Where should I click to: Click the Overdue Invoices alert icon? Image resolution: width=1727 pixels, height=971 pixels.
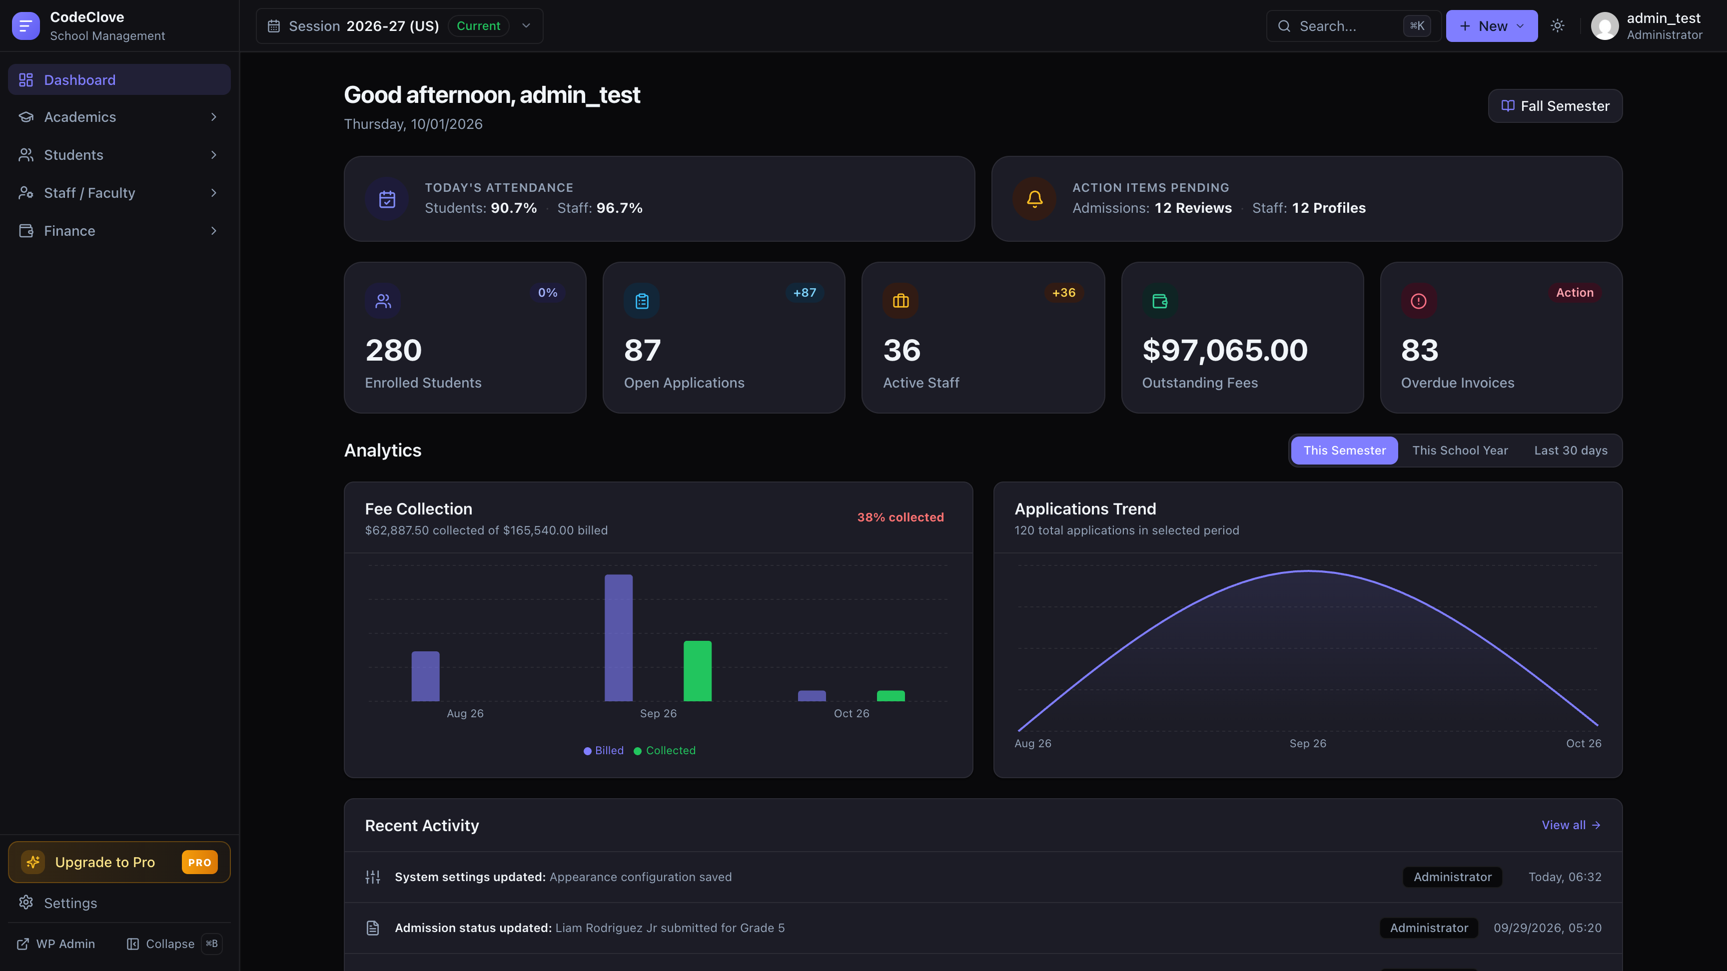[x=1419, y=301]
